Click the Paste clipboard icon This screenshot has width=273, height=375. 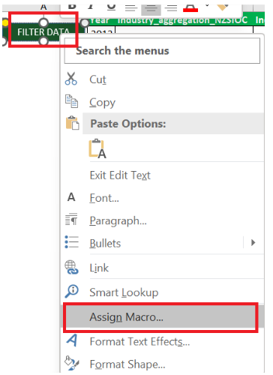[x=73, y=123]
